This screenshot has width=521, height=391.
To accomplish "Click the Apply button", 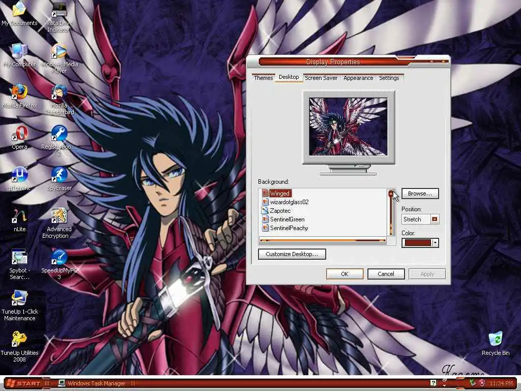I will click(x=427, y=274).
